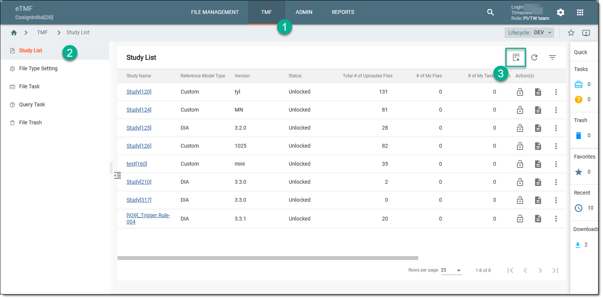Screen dimensions: 603x299
Task: Export the study list with download icon
Action: click(516, 57)
